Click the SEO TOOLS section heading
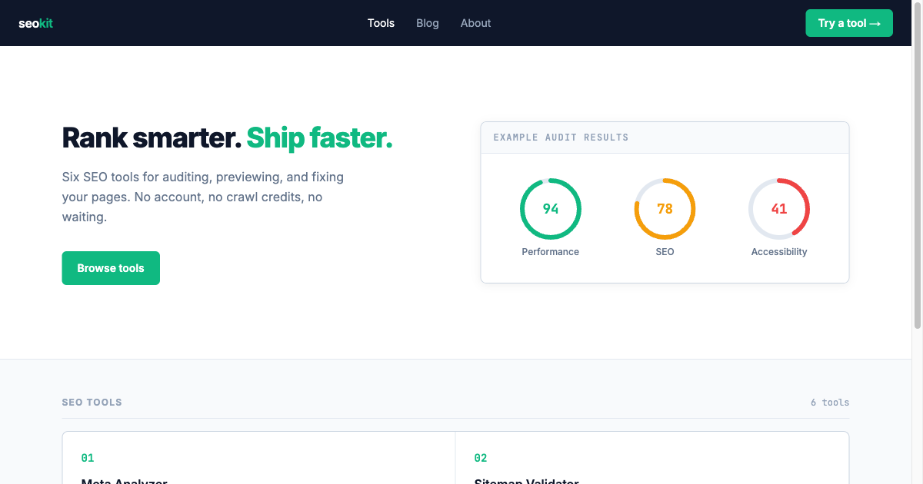The width and height of the screenshot is (923, 484). (x=92, y=403)
